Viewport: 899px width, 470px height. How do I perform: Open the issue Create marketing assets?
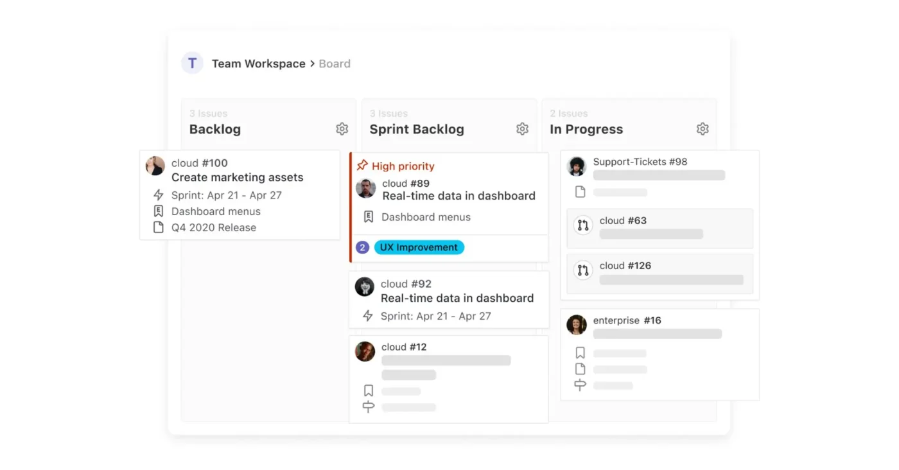[x=237, y=177]
